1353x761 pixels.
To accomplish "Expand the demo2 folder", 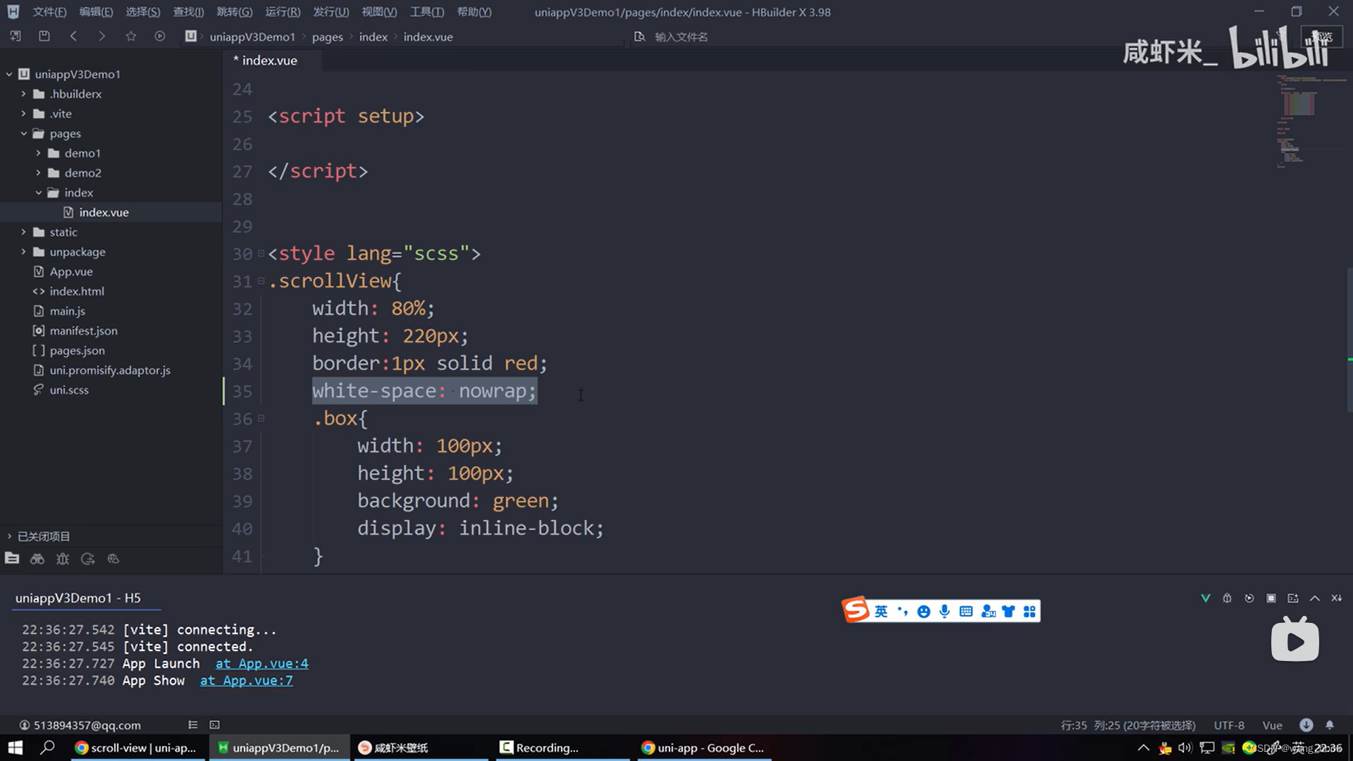I will pos(38,173).
